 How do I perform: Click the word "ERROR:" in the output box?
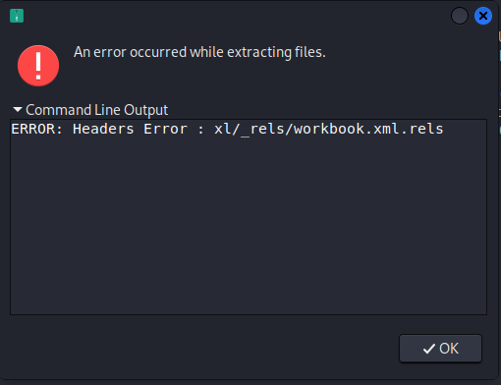36,129
